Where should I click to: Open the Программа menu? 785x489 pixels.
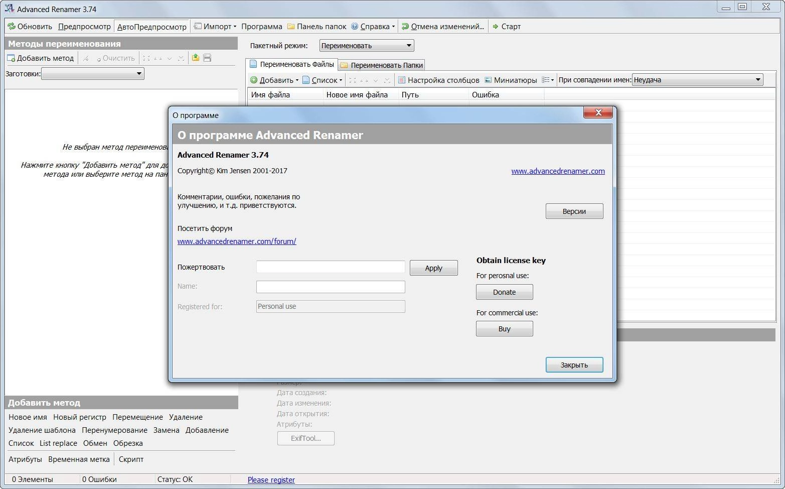[x=261, y=27]
